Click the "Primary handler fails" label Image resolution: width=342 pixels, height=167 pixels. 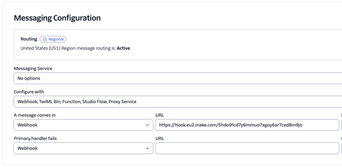35,138
